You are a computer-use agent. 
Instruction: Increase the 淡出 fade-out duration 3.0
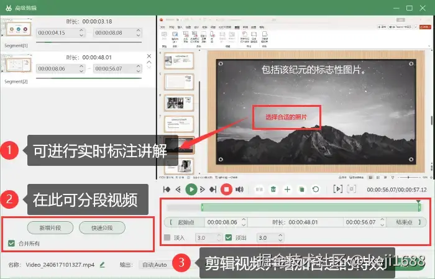coord(280,236)
